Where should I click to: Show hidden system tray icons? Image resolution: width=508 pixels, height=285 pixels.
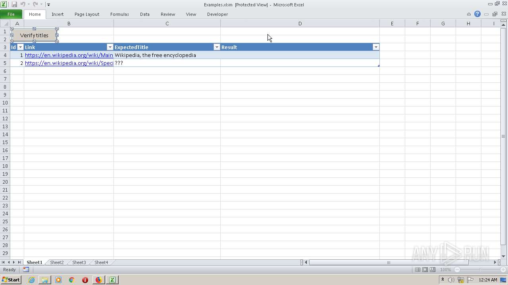point(443,280)
